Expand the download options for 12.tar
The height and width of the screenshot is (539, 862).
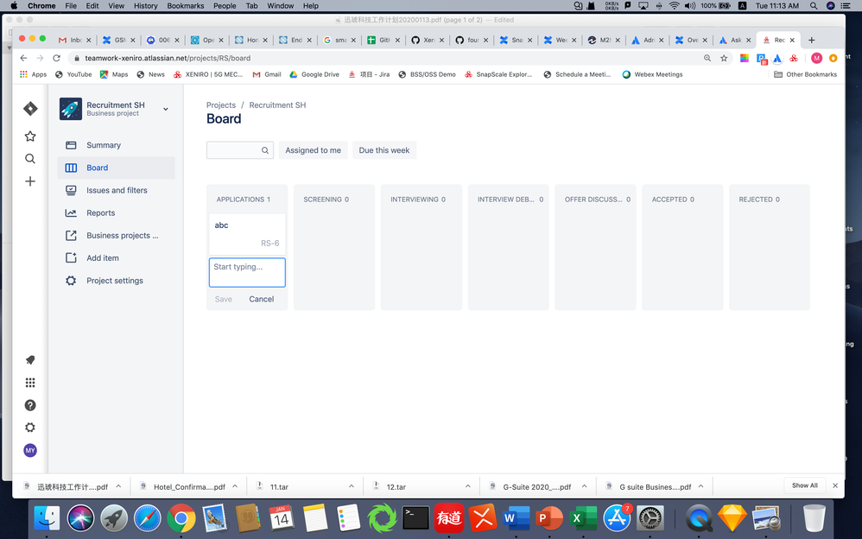coord(467,486)
